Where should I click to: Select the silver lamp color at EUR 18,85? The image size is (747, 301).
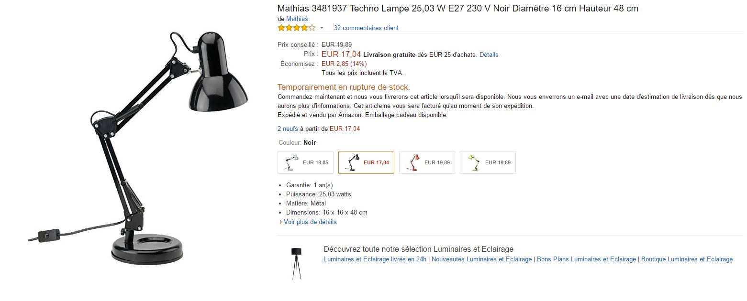click(x=305, y=162)
